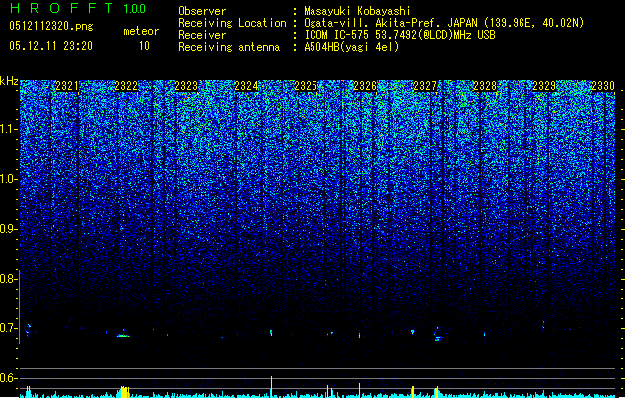Viewport: 626px width, 398px height.
Task: Click the 'Receiver' field label
Action: [x=202, y=35]
